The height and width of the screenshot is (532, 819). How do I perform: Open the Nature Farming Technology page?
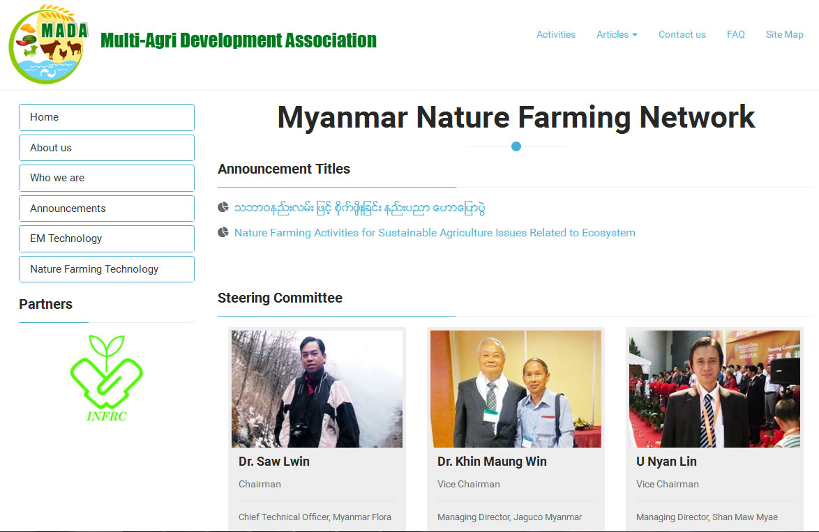pyautogui.click(x=106, y=268)
